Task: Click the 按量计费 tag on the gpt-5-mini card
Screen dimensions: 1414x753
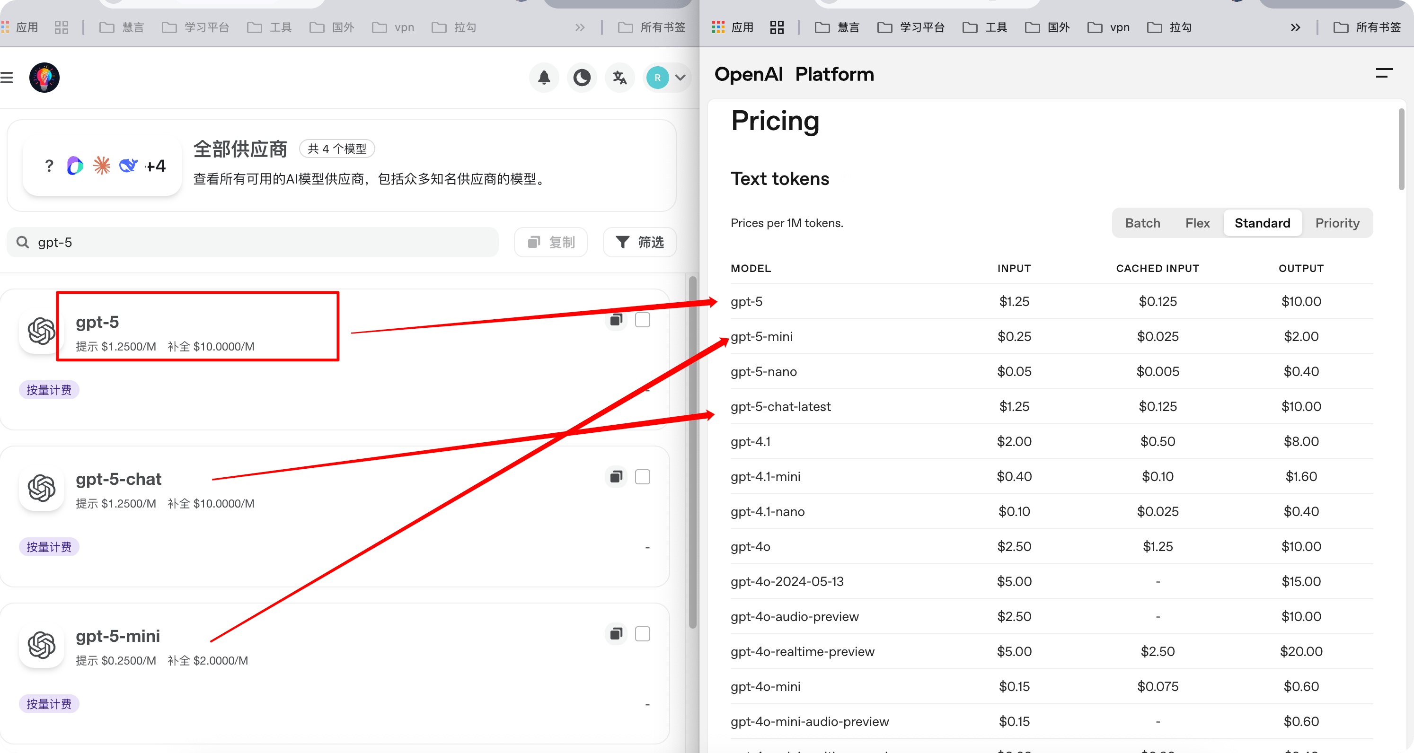Action: tap(49, 704)
